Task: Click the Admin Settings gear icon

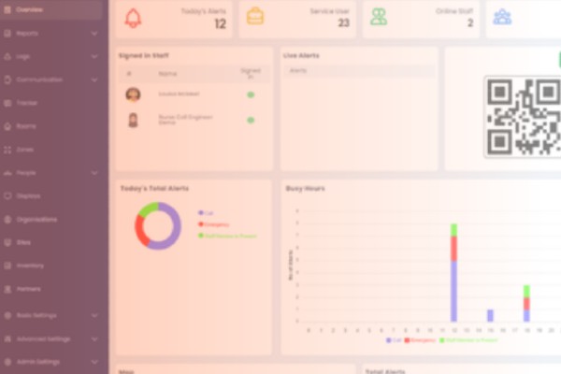Action: point(7,362)
